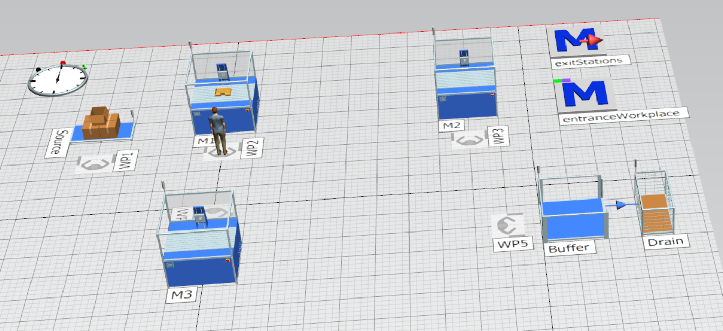Image resolution: width=723 pixels, height=331 pixels.
Task: Click the Buffer name label
Action: pos(569,249)
